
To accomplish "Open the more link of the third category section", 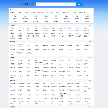I will pos(90,57).
